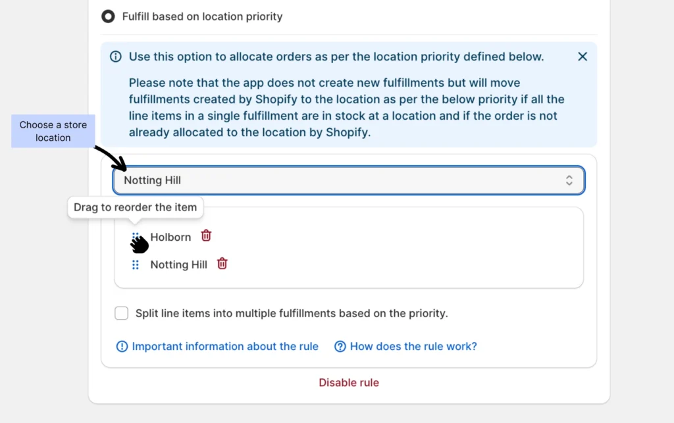This screenshot has height=423, width=674.
Task: Click the Drag to reorder tooltip
Action: click(x=136, y=207)
